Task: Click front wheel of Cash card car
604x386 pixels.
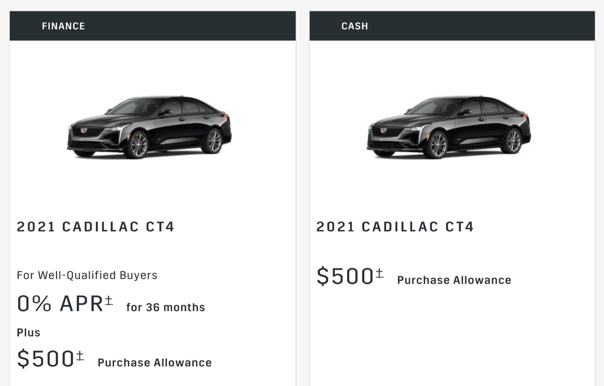Action: coord(438,145)
